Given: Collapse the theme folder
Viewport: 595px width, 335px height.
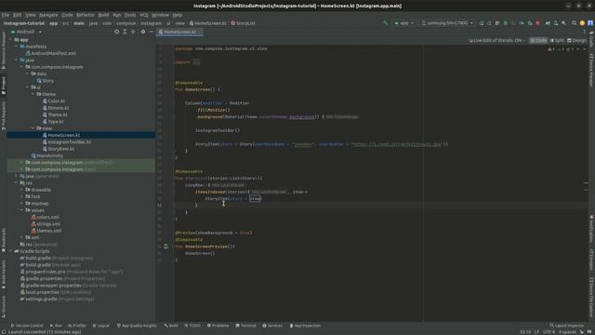Looking at the screenshot, I should click(x=33, y=94).
